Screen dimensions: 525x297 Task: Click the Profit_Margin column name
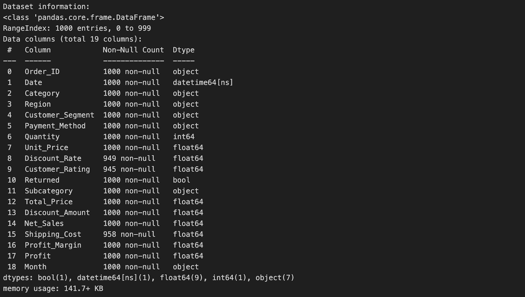coord(53,245)
